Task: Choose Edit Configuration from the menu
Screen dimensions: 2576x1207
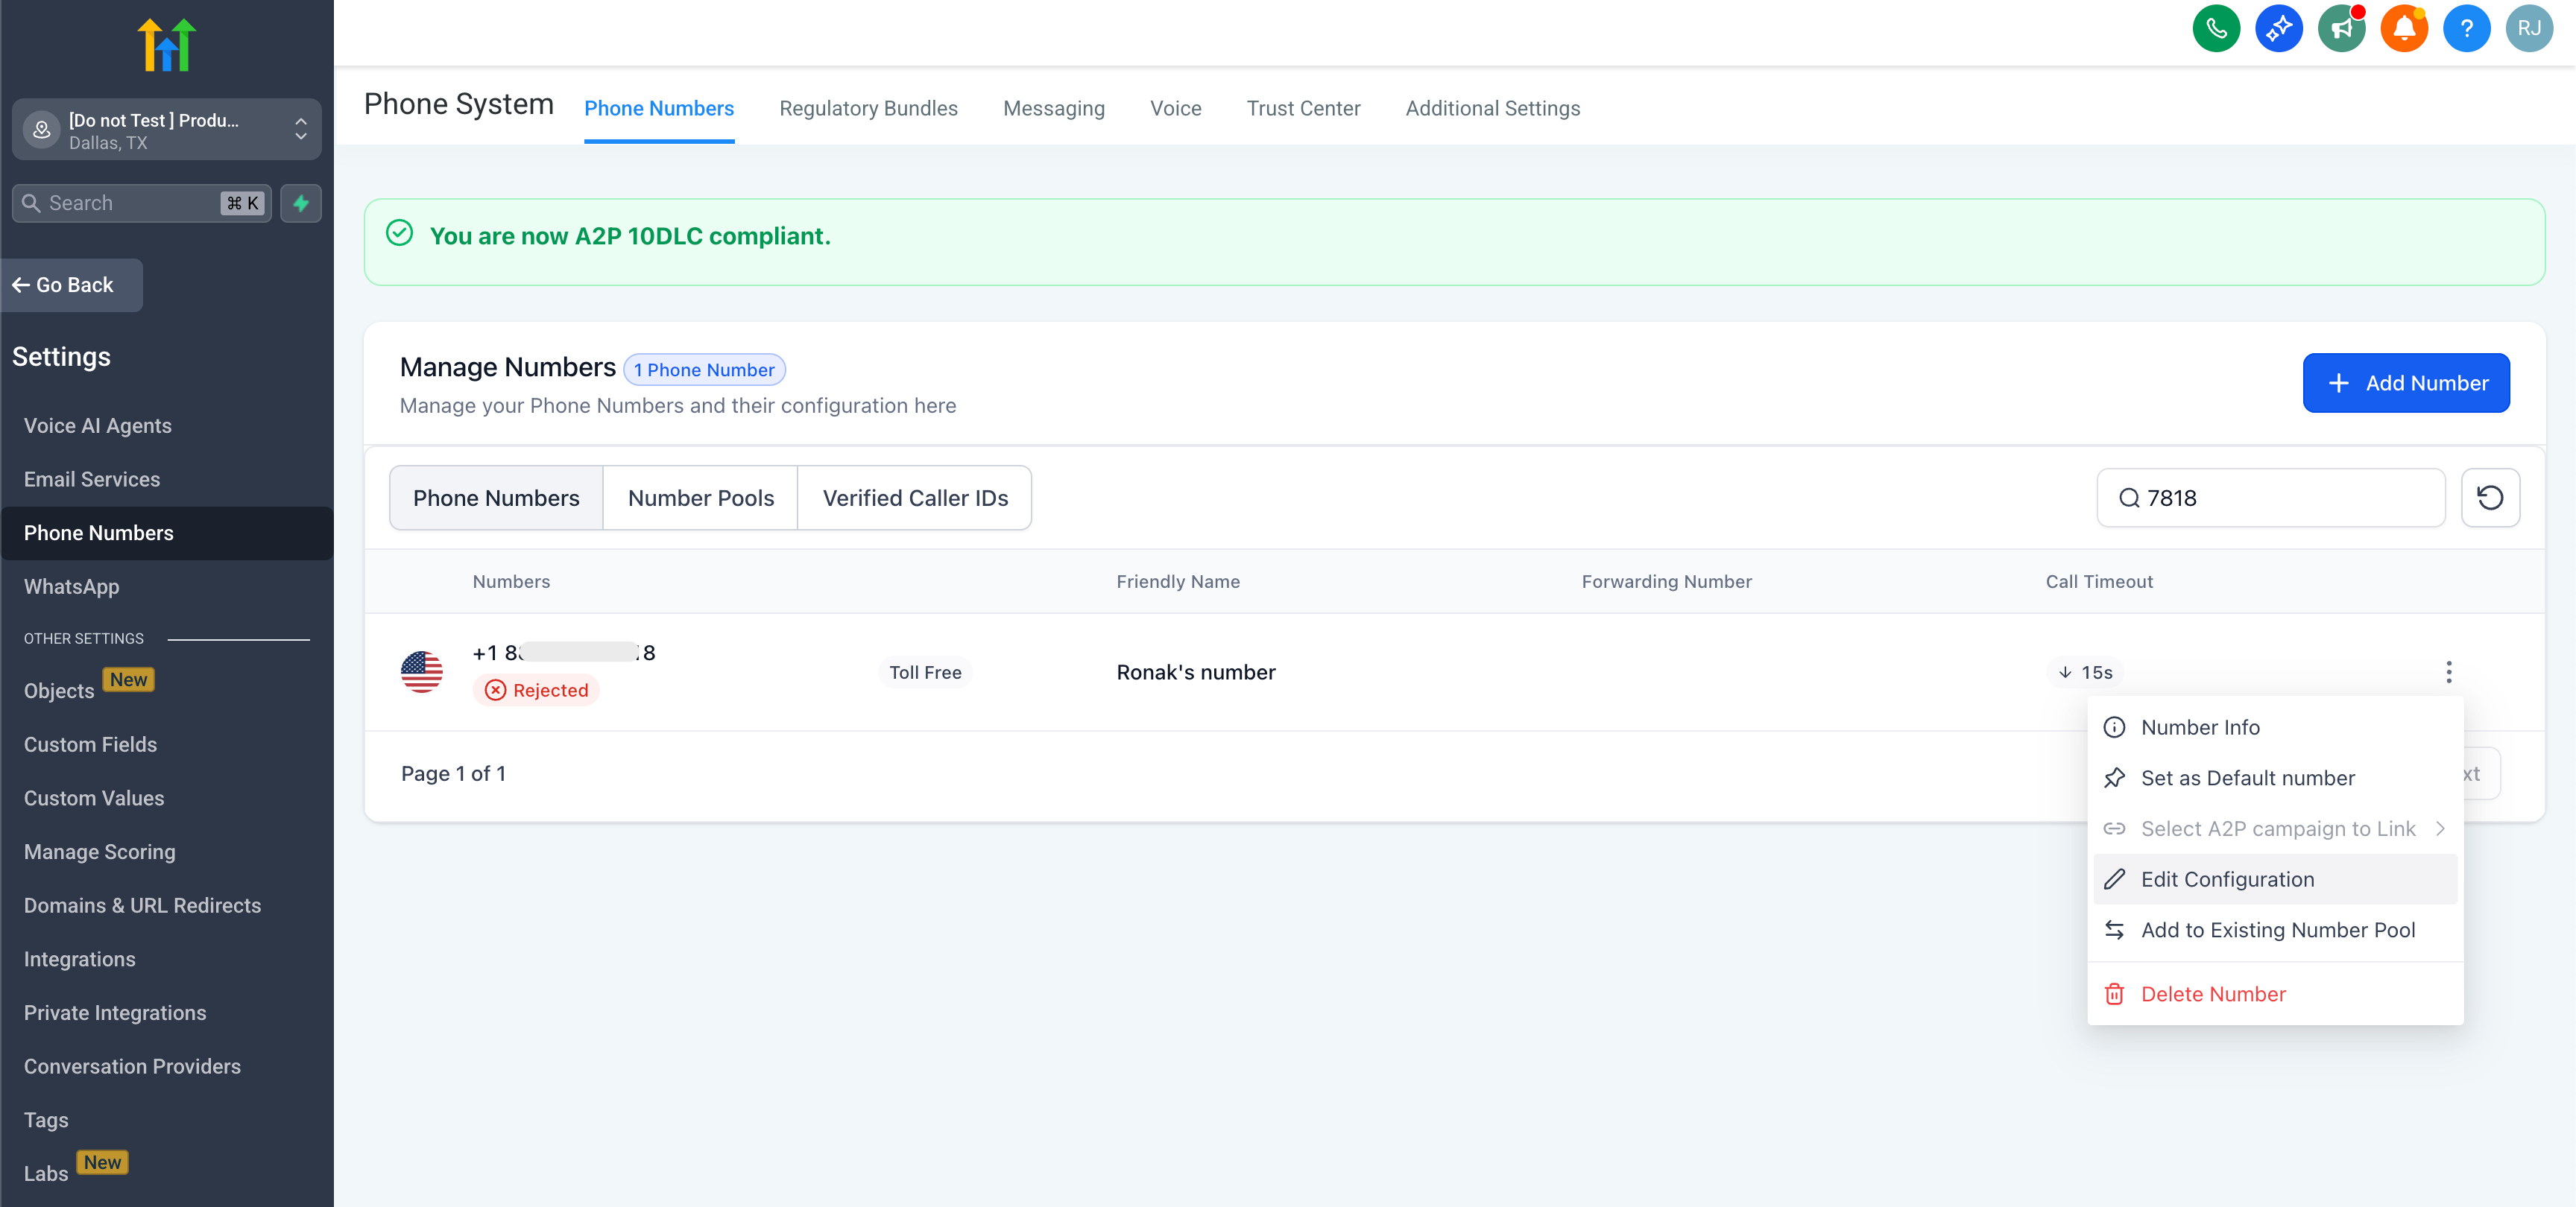Action: [2227, 879]
